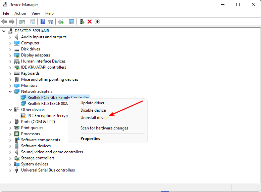Collapse the Network adapters chevron
The width and height of the screenshot is (261, 192).
(10, 91)
